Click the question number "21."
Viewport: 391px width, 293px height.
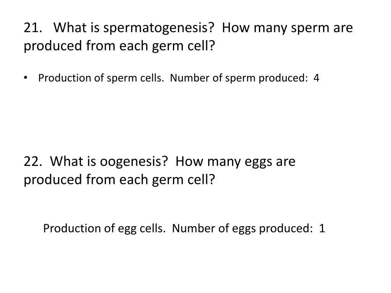coord(33,27)
